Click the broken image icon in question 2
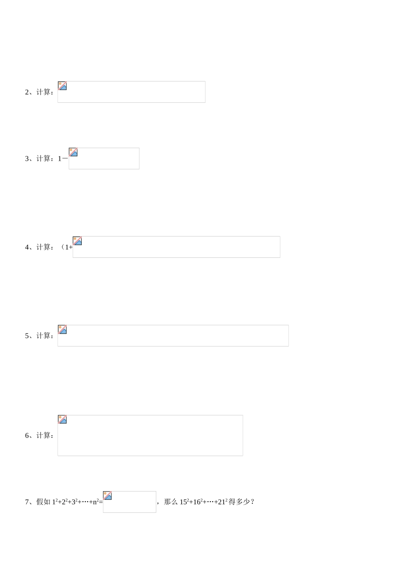This screenshot has height=583, width=411. pyautogui.click(x=62, y=86)
